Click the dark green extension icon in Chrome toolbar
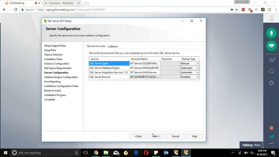This screenshot has width=279, height=157. 263,10
